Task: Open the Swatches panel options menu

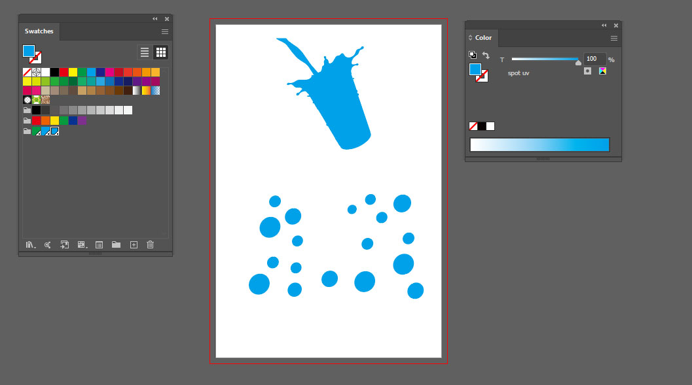Action: (x=165, y=31)
